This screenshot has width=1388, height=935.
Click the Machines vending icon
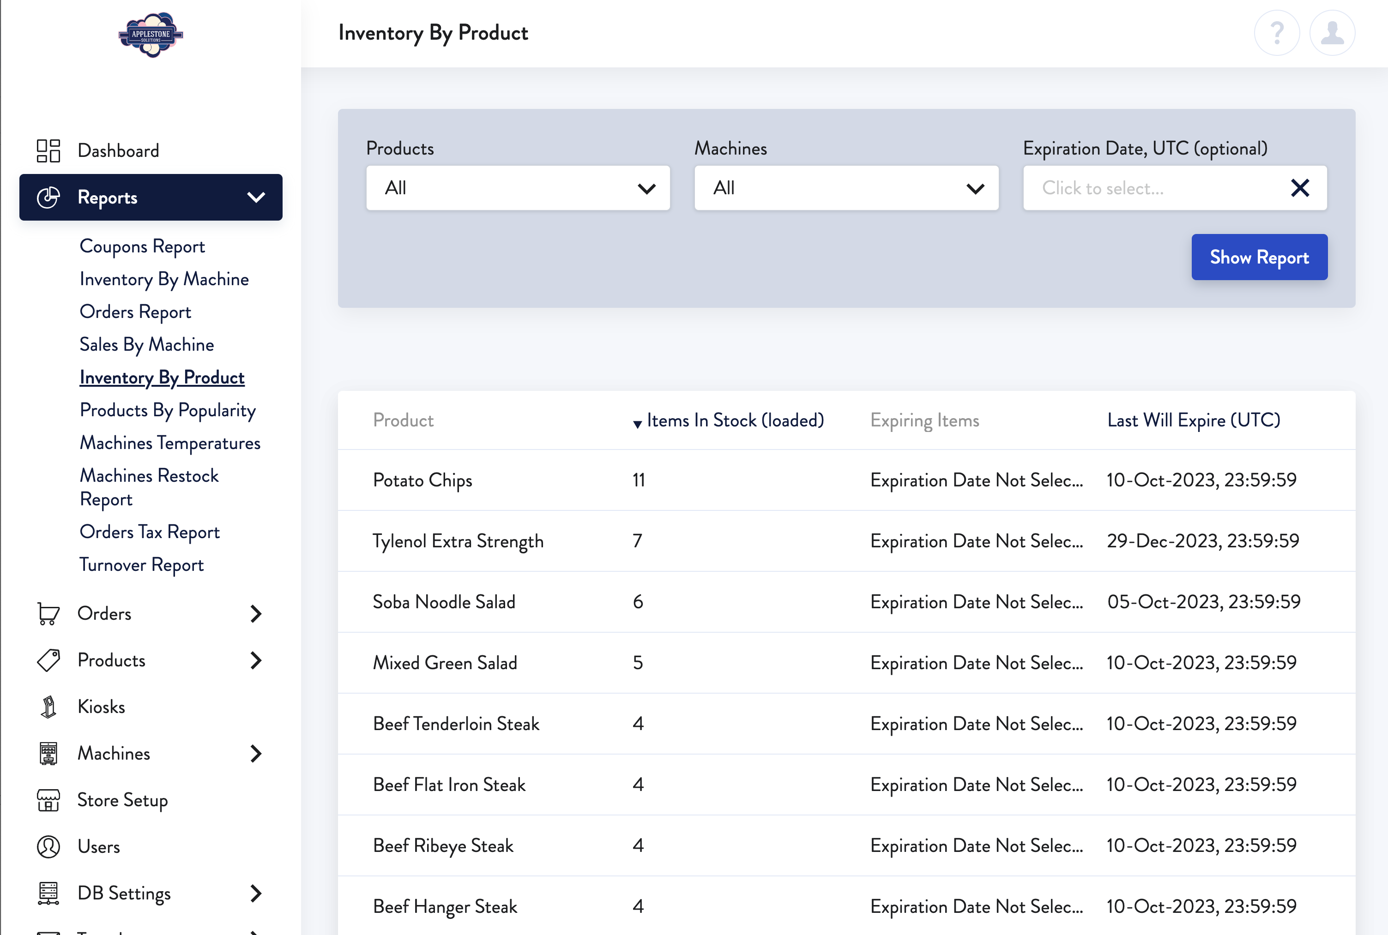pyautogui.click(x=48, y=753)
